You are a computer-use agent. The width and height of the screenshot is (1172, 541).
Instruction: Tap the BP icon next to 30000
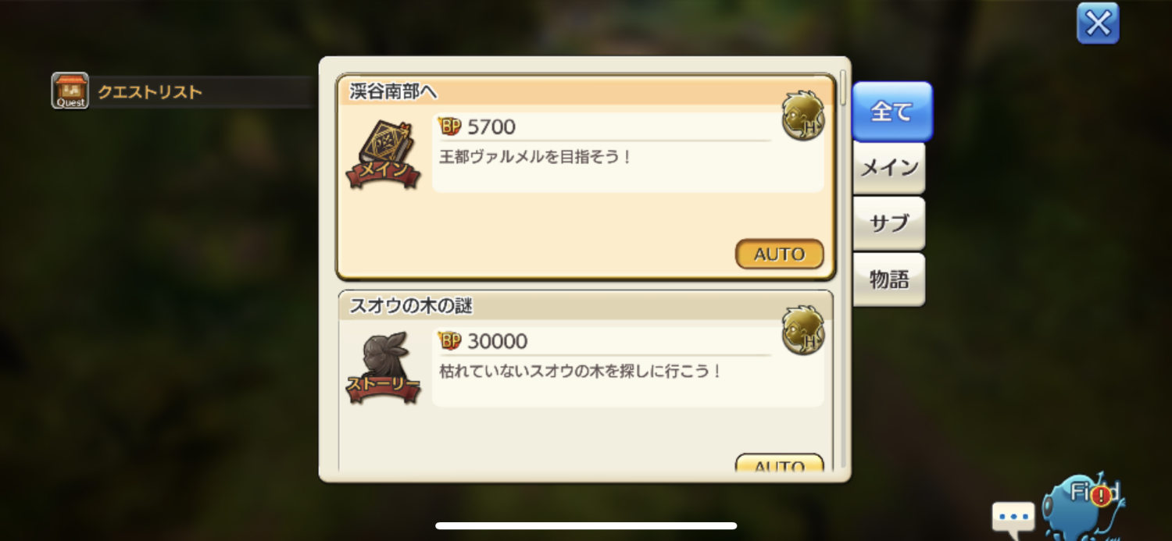point(450,340)
